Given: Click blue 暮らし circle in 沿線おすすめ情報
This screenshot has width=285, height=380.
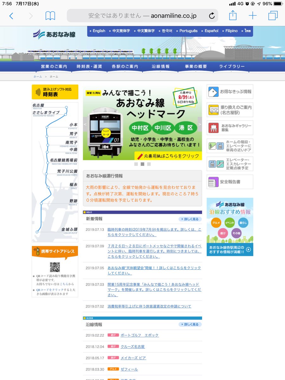Looking at the screenshot, I should click(x=243, y=223).
